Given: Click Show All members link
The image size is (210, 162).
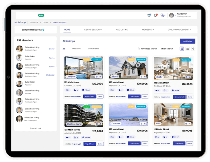Looking at the screenshot, I should click(x=35, y=128).
